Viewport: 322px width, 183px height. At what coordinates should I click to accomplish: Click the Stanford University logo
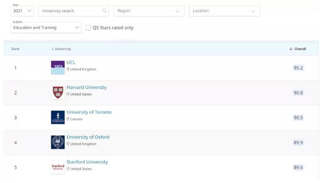[58, 167]
